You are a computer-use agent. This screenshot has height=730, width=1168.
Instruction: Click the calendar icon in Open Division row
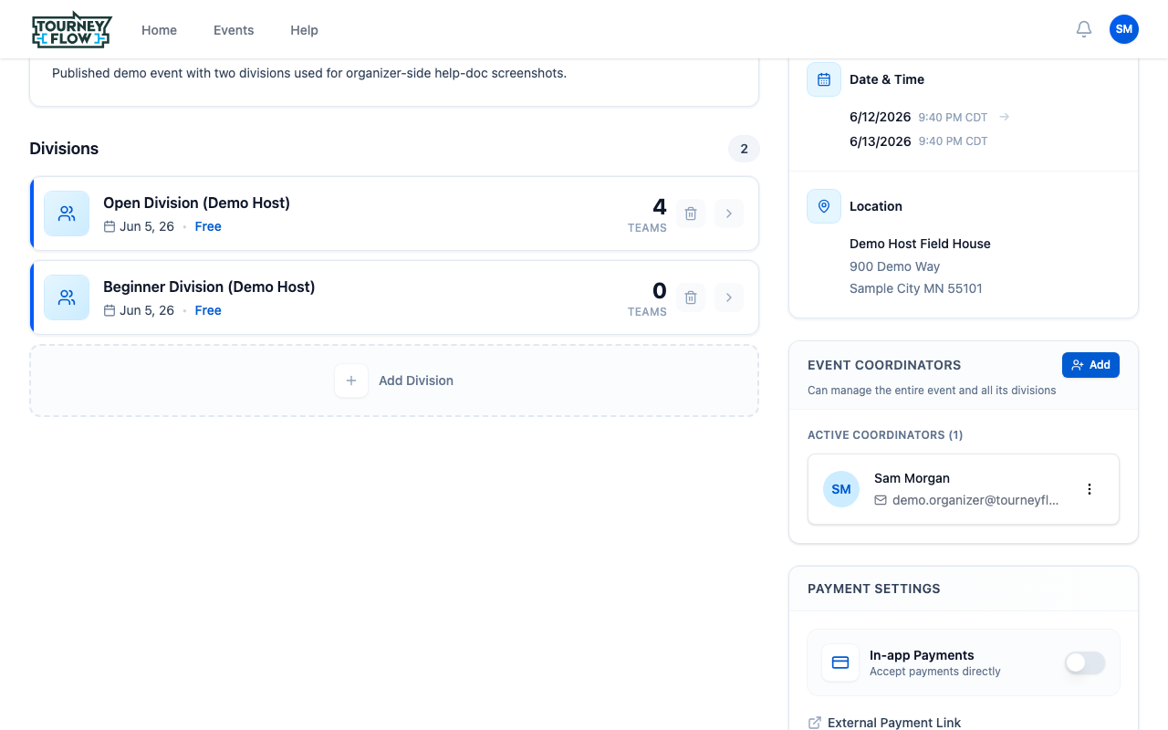[x=109, y=226]
